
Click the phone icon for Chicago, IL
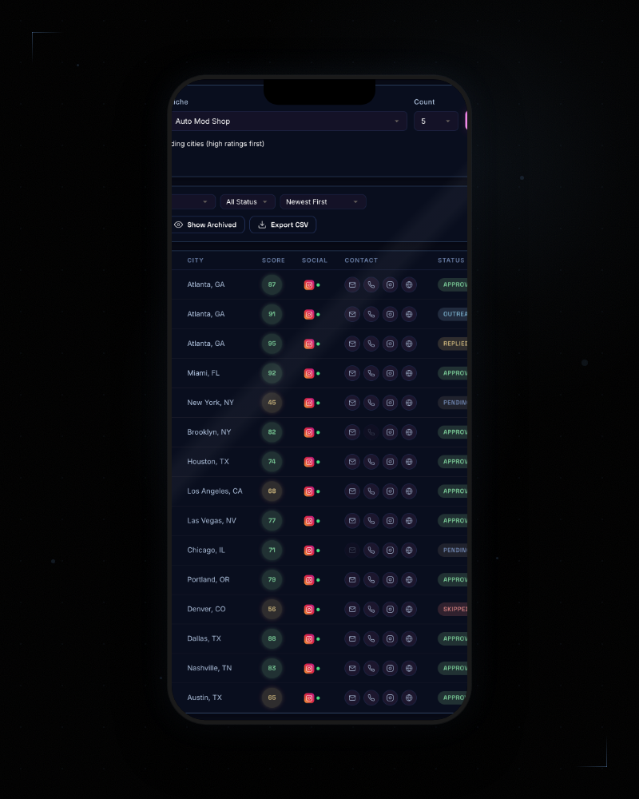point(371,551)
